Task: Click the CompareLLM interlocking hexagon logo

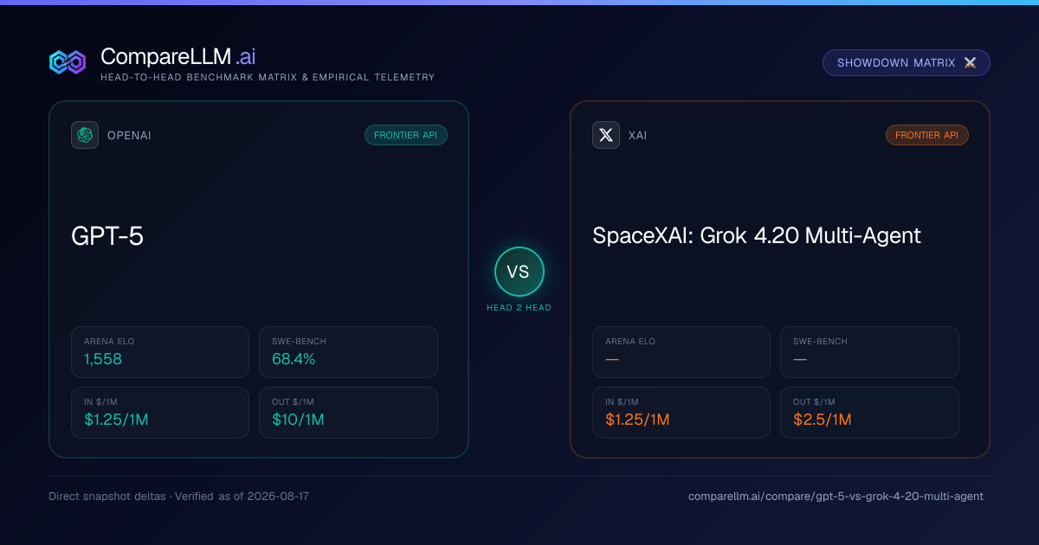Action: [x=68, y=62]
